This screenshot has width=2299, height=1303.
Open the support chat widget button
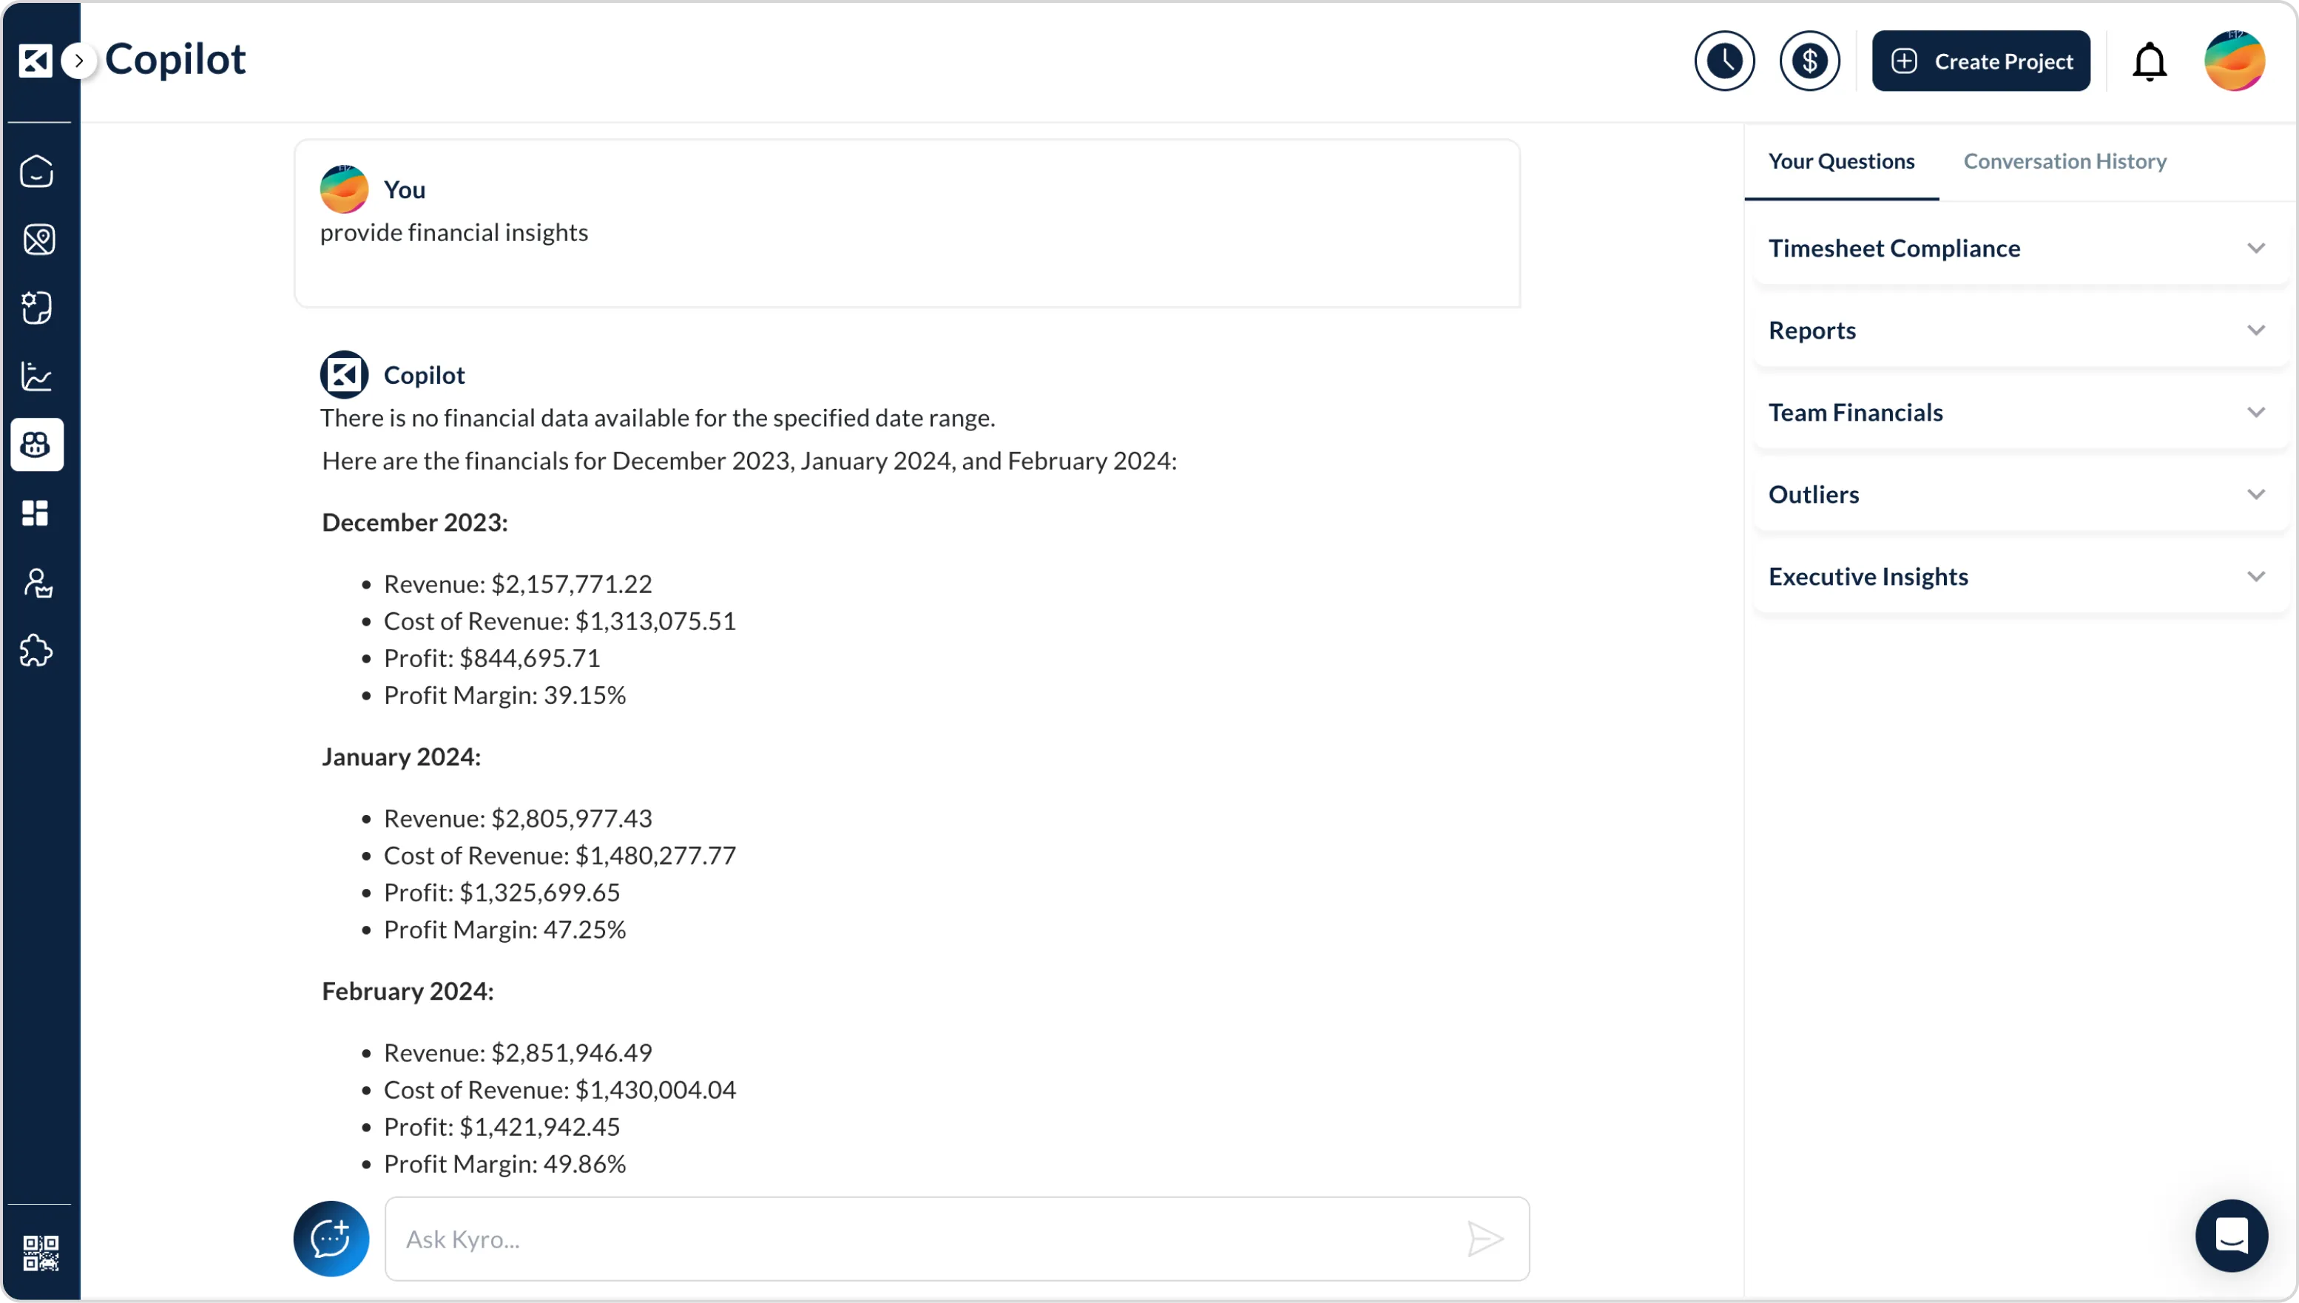[2231, 1236]
